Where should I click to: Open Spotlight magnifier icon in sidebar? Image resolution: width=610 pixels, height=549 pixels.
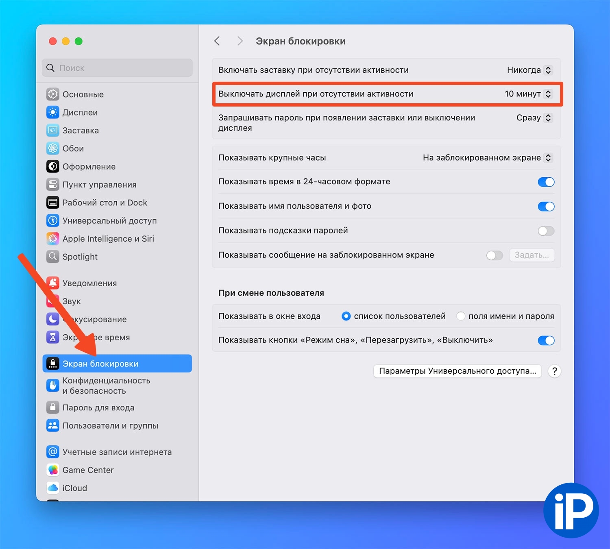(x=53, y=257)
